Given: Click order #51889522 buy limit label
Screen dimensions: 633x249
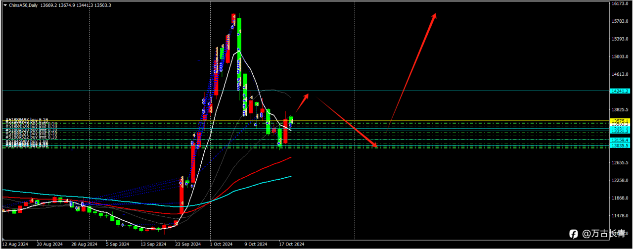Looking at the screenshot, I should click(31, 137).
